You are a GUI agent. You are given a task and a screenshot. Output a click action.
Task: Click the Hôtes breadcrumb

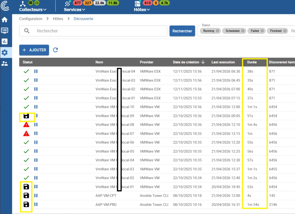point(58,19)
